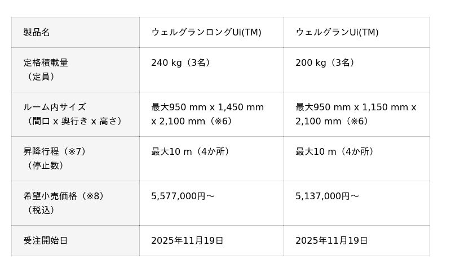Select the cell with 1,450 mm depth

[x=207, y=114]
